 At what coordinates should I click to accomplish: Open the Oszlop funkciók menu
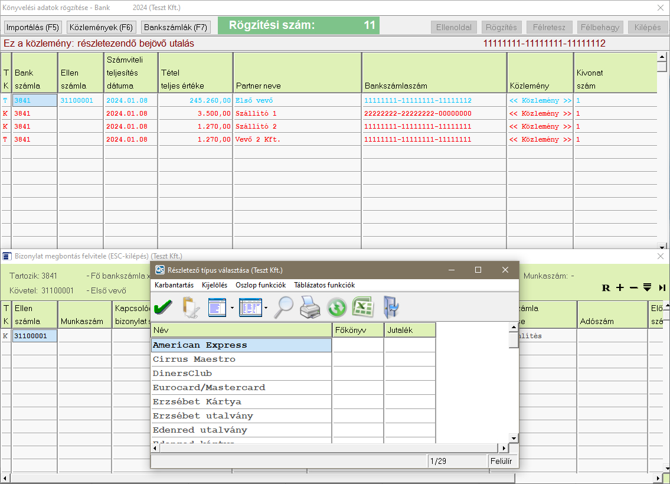pos(260,285)
